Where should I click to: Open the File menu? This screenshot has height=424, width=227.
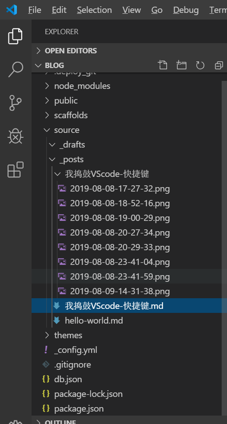(35, 10)
